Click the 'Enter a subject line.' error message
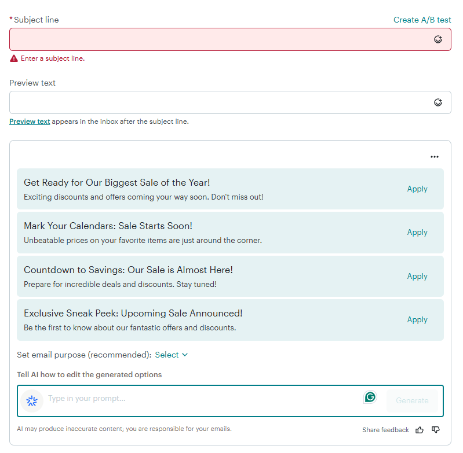 pos(53,58)
